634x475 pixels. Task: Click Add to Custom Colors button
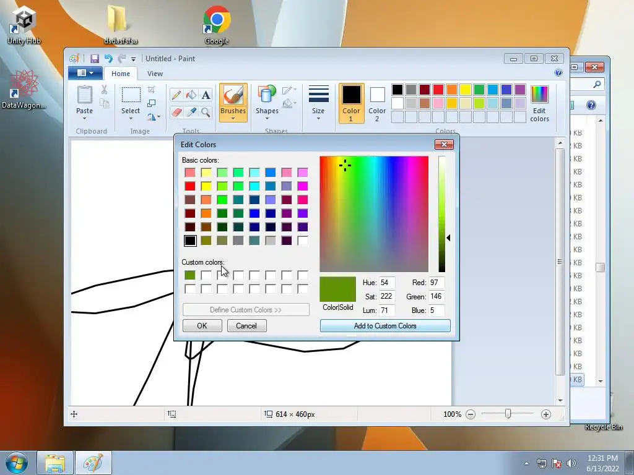click(x=385, y=326)
